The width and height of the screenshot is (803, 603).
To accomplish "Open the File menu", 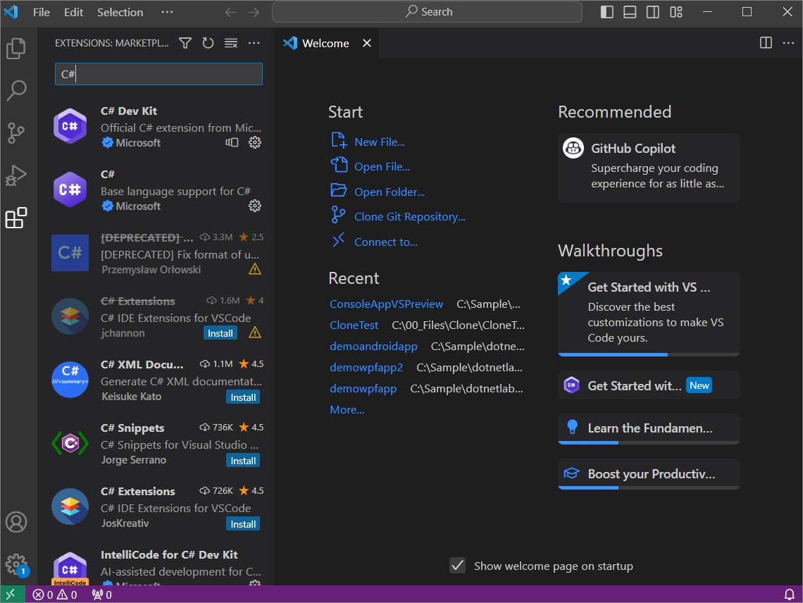I will point(42,12).
